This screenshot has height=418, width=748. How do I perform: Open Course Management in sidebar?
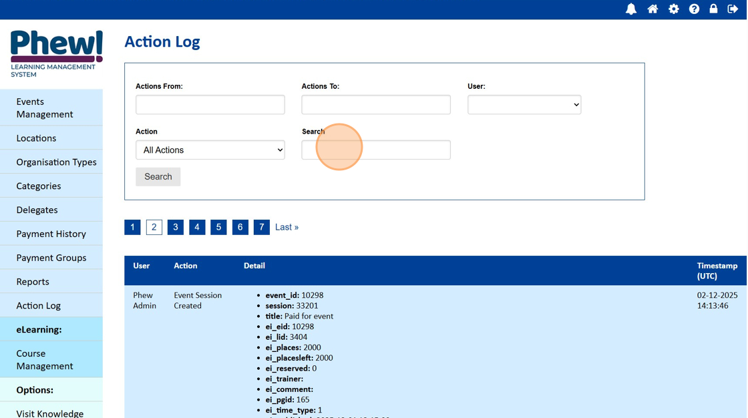click(51, 359)
